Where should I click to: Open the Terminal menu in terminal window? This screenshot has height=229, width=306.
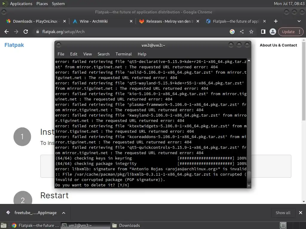pyautogui.click(x=123, y=54)
